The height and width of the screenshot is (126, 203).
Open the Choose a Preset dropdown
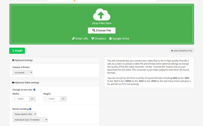(23, 73)
